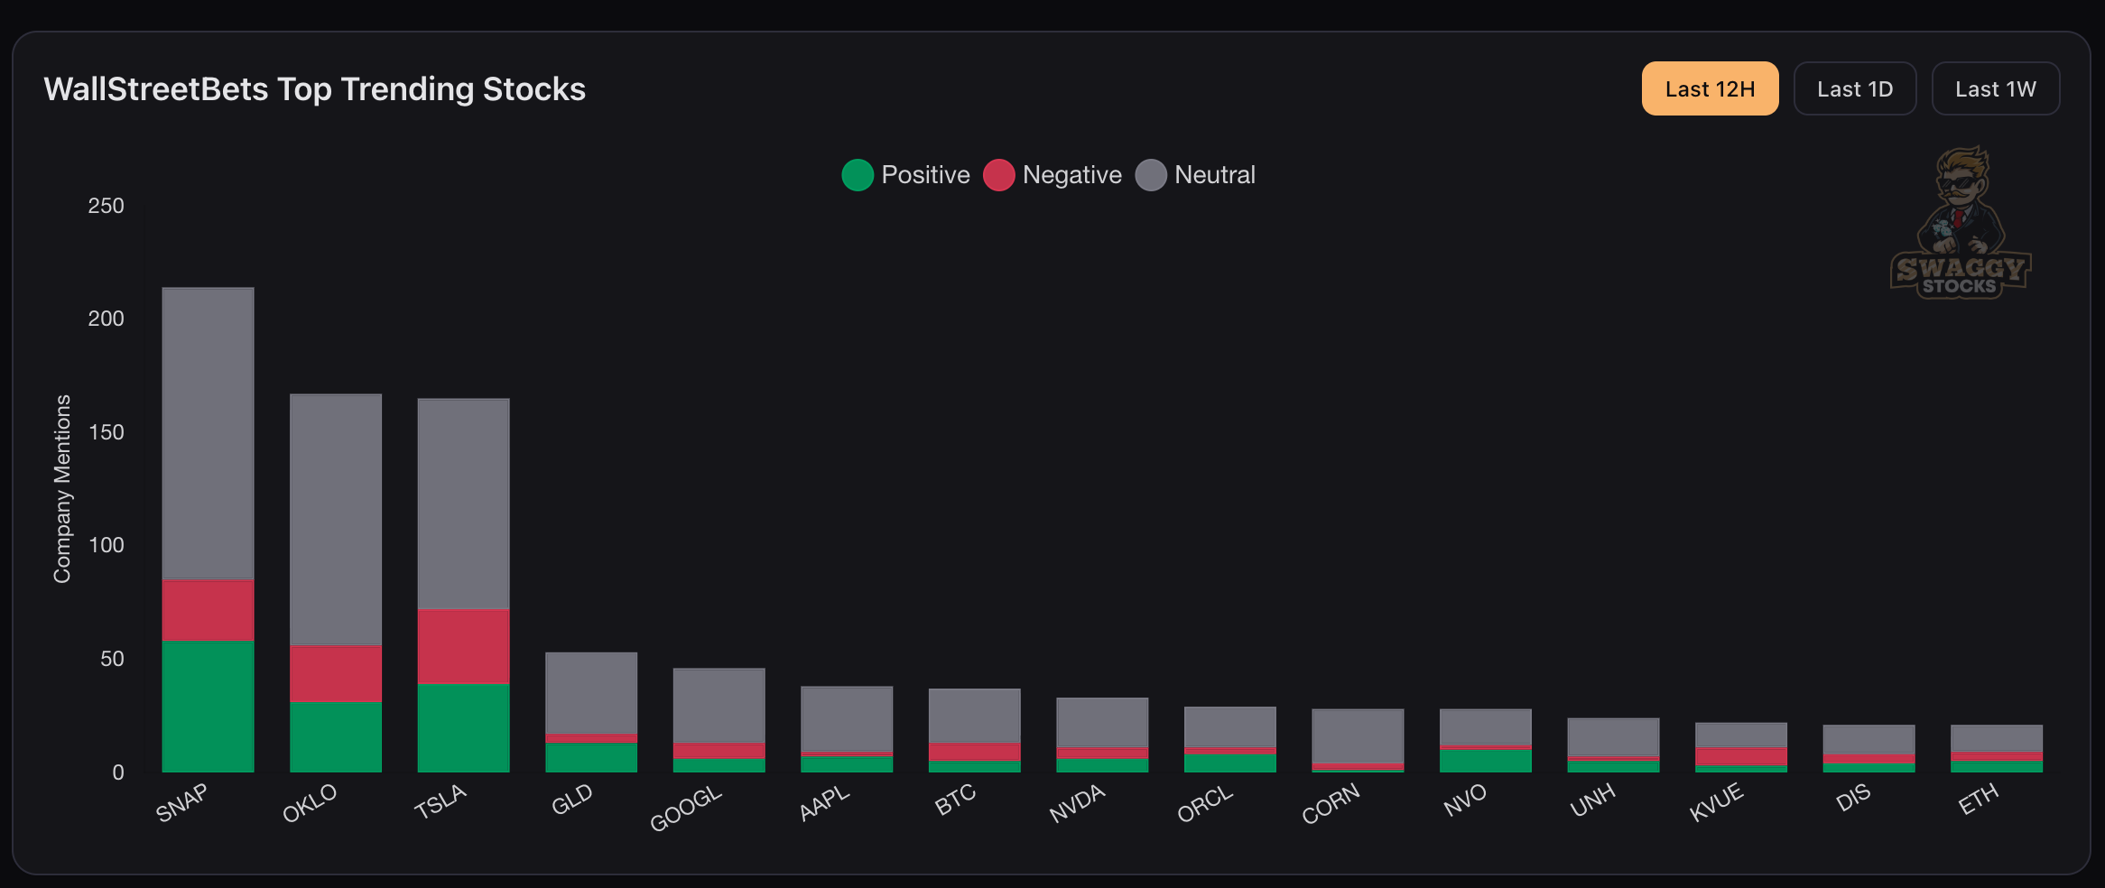Click the GOOGL bar's neutral segment
Viewport: 2105px width, 888px height.
(719, 706)
